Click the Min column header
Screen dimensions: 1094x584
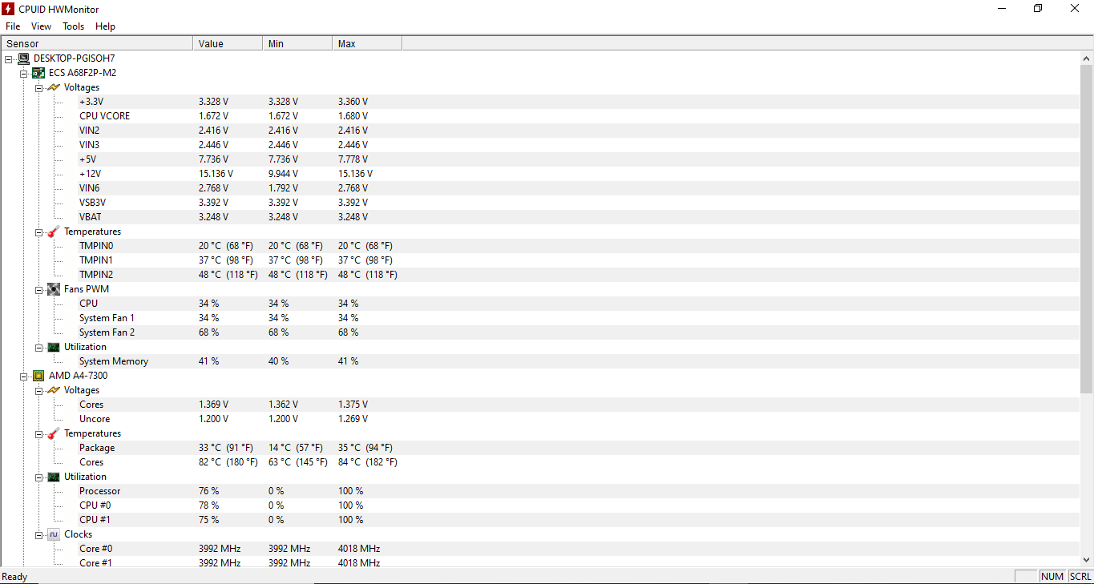[297, 43]
